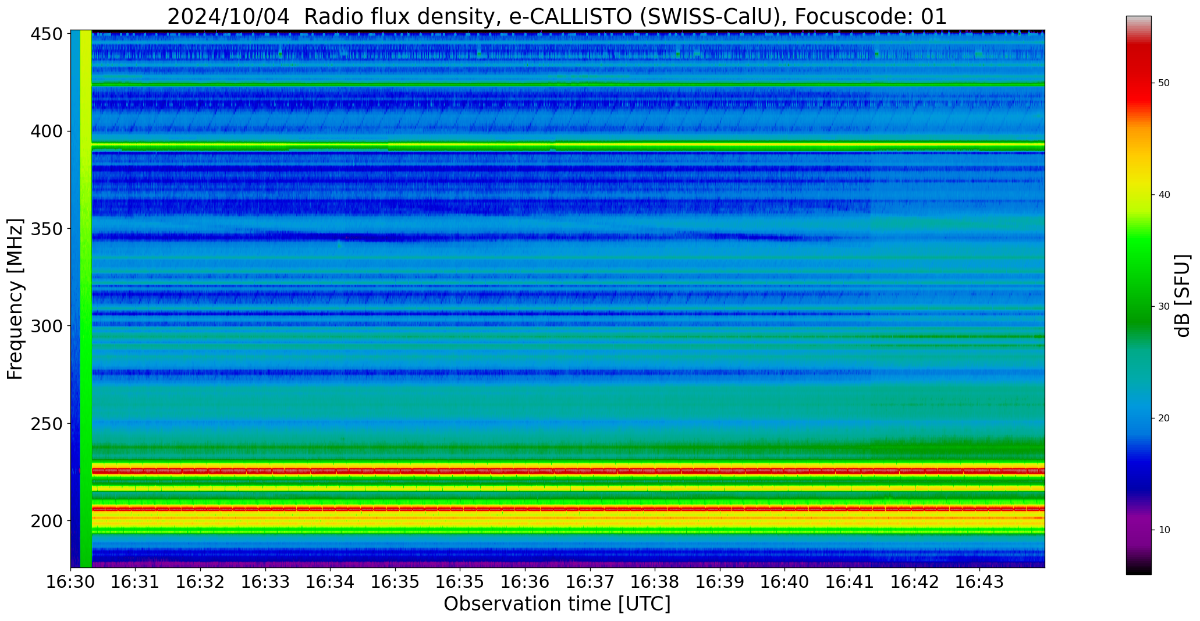Click the colorbar tick value 10

1164,530
